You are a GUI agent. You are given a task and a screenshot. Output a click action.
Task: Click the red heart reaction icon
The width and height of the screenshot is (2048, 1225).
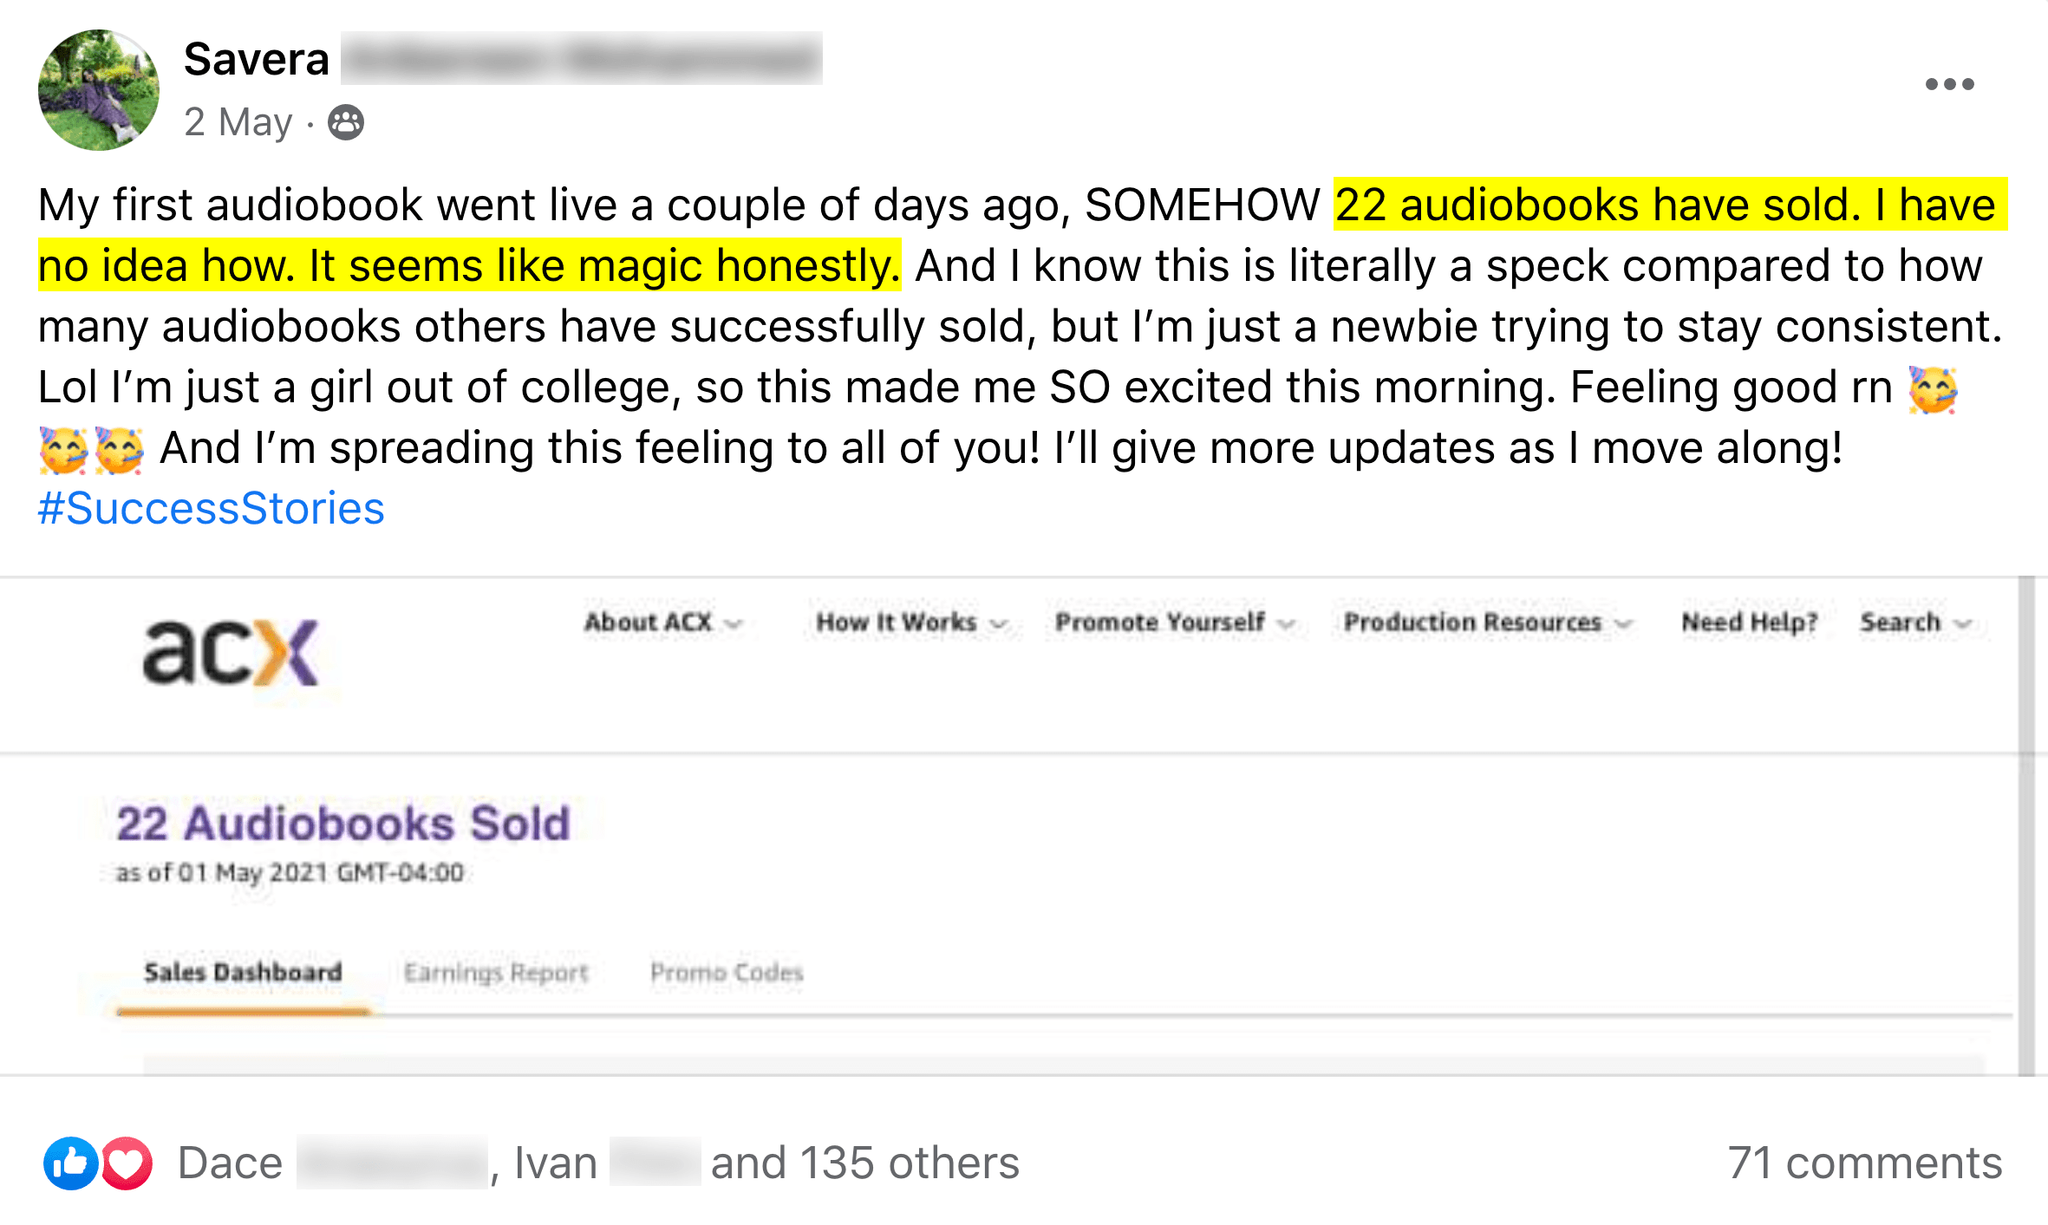127,1163
